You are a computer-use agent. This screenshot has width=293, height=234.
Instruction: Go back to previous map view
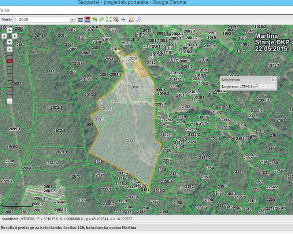pyautogui.click(x=95, y=19)
